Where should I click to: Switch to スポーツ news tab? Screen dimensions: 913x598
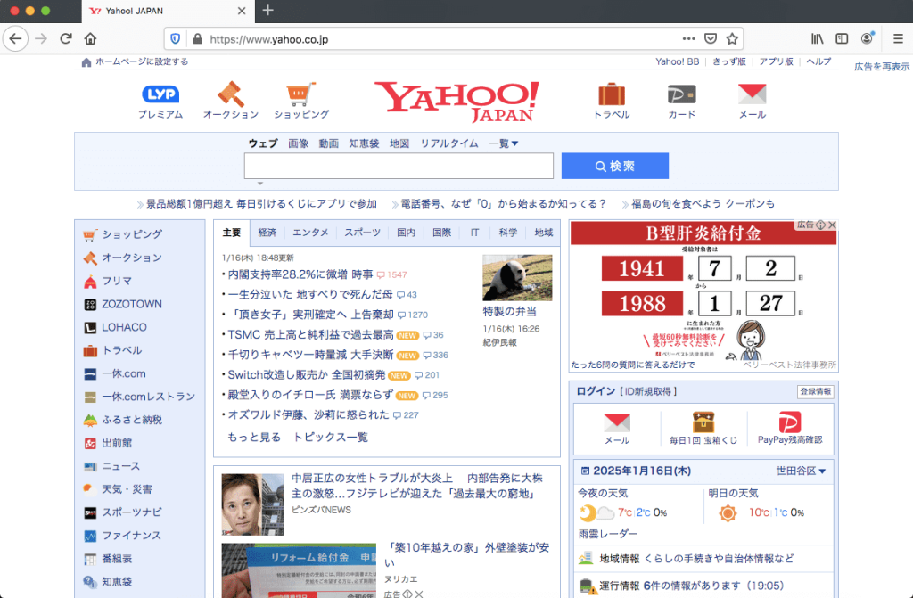click(362, 233)
